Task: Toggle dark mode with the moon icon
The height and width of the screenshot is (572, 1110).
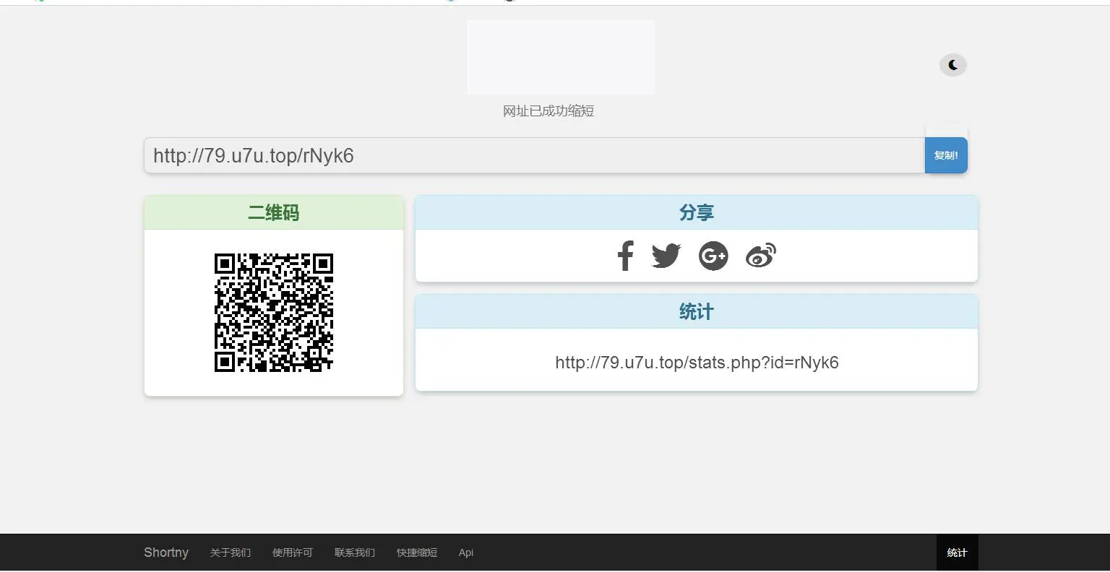Action: pos(952,64)
